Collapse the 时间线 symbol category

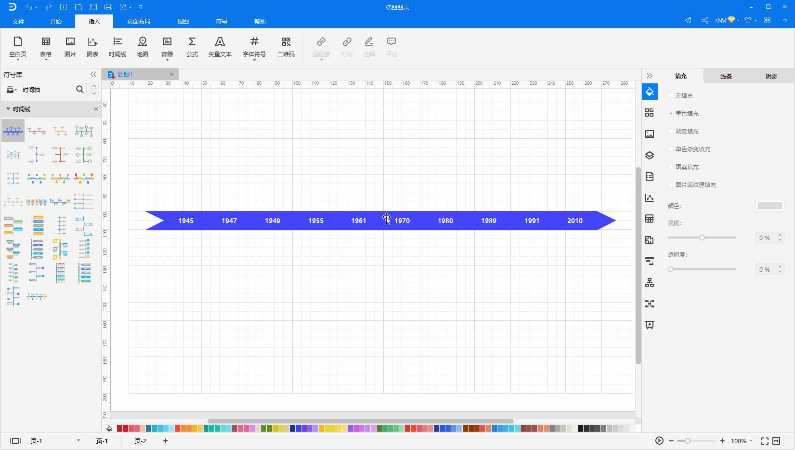click(x=8, y=109)
